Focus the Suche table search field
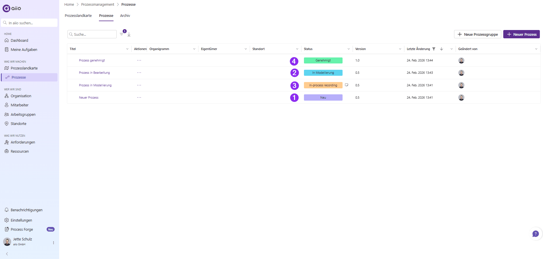This screenshot has height=259, width=543. [92, 34]
